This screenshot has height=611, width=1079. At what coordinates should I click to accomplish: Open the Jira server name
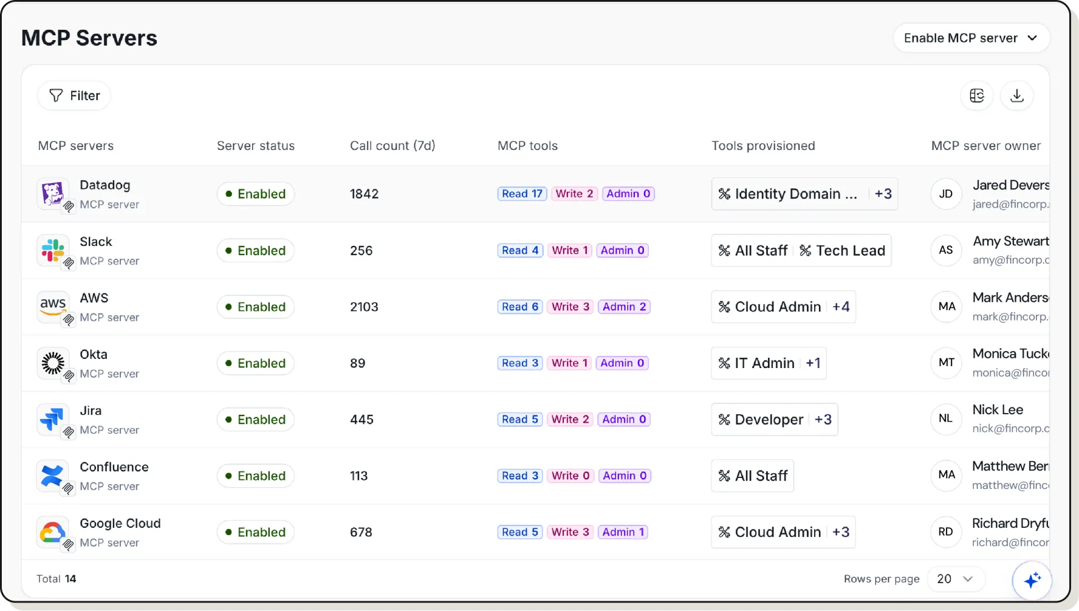pyautogui.click(x=91, y=411)
